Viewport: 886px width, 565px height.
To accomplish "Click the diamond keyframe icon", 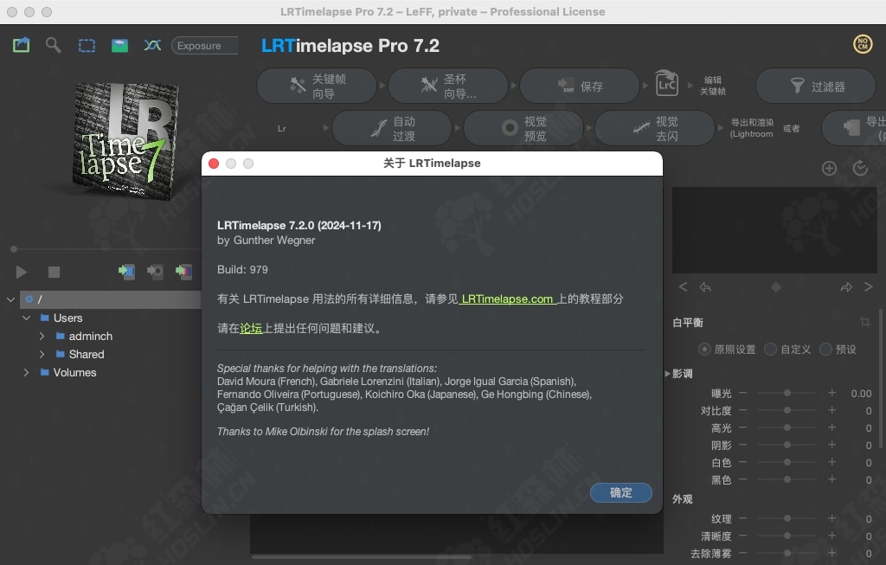I will pos(776,287).
